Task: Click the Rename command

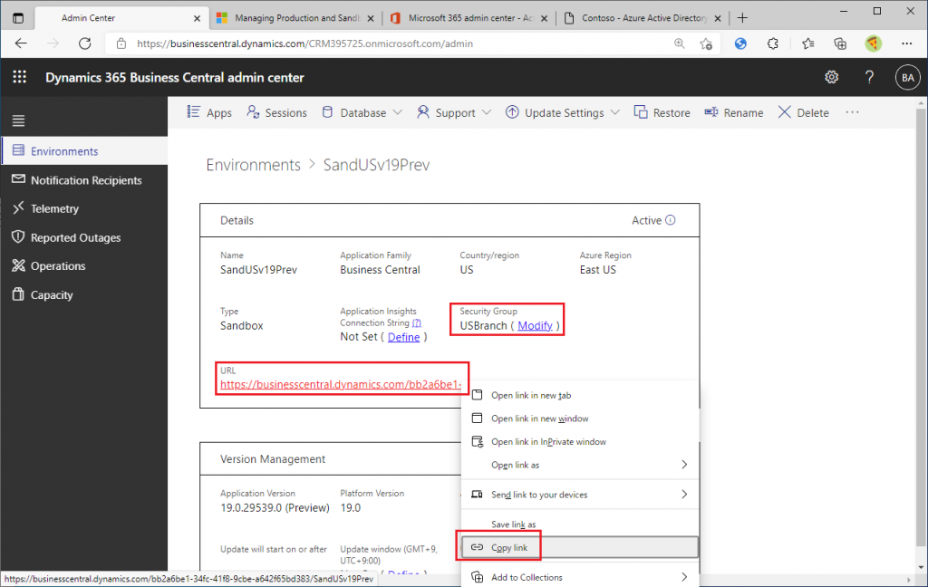Action: click(733, 112)
